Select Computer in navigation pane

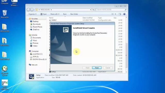(35, 51)
